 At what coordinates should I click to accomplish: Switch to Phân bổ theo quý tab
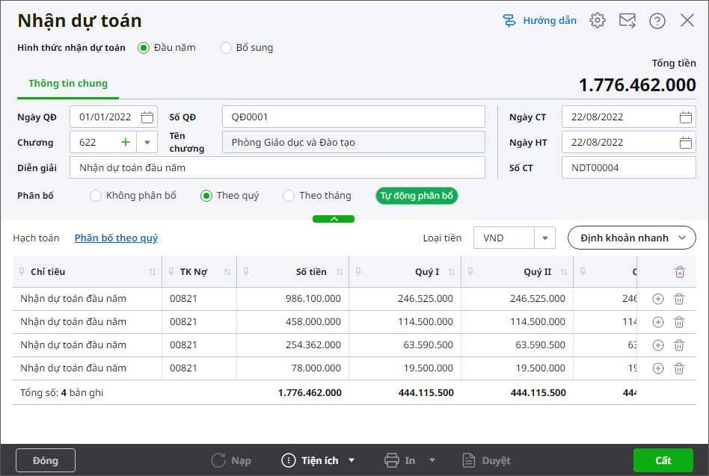click(116, 238)
